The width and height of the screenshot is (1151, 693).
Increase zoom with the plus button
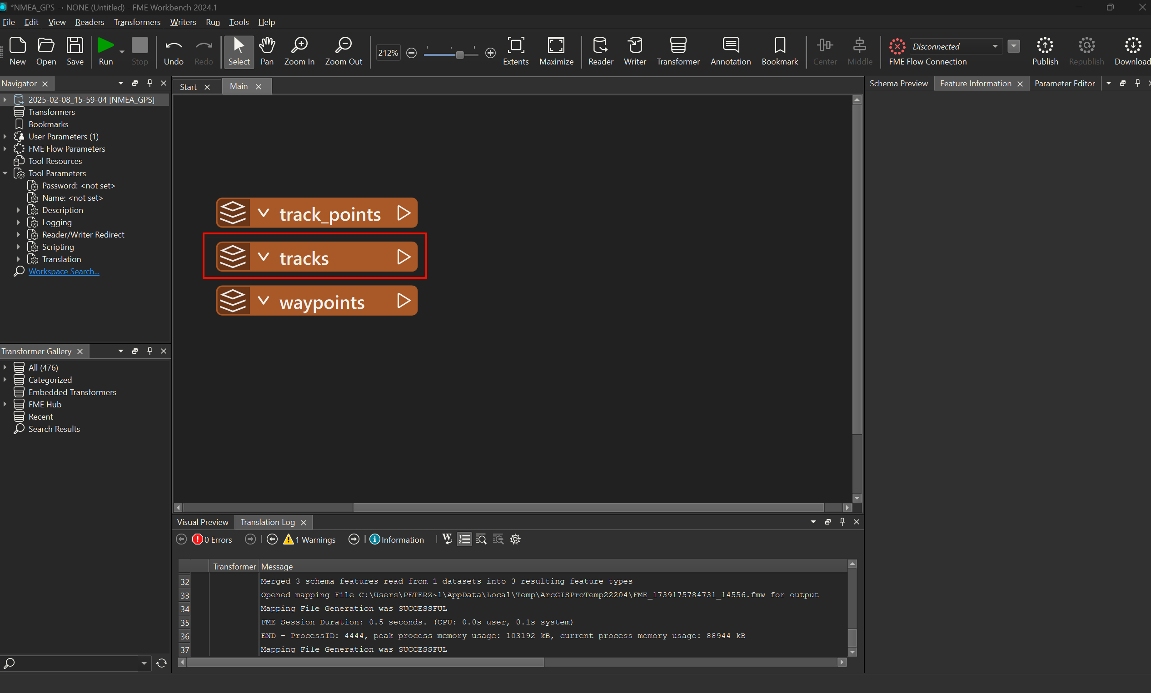[x=490, y=53]
